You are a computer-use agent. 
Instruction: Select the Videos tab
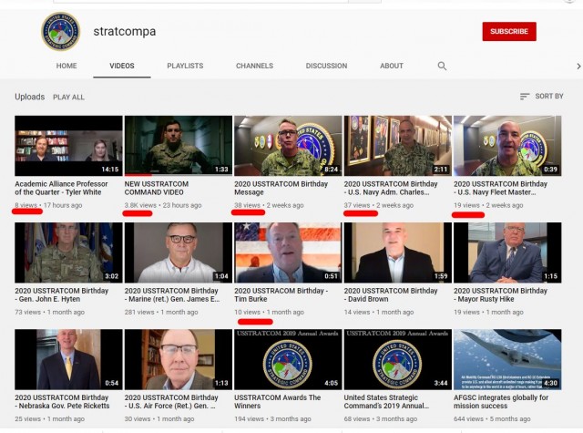[x=121, y=66]
